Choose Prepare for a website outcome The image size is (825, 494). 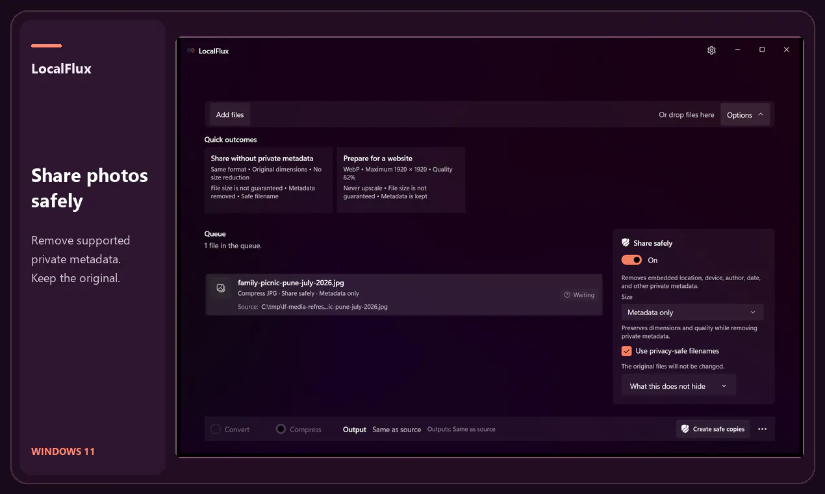[401, 179]
